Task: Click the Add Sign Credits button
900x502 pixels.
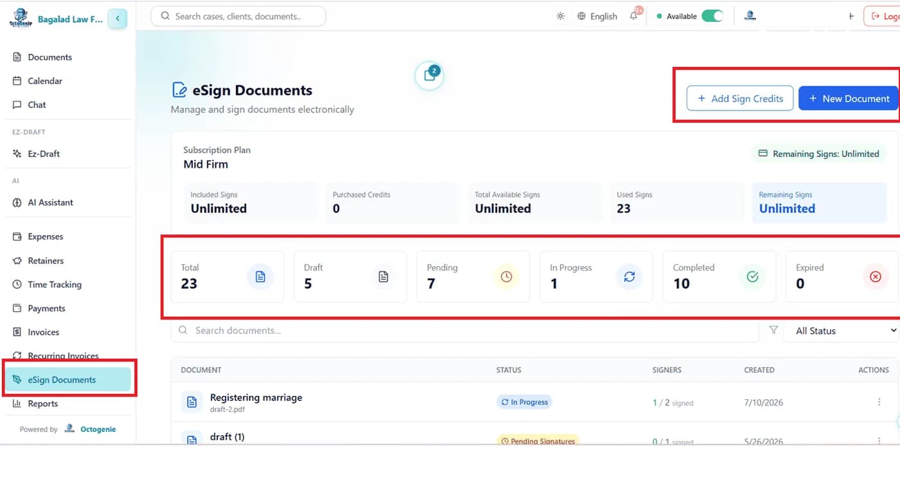Action: (x=740, y=98)
